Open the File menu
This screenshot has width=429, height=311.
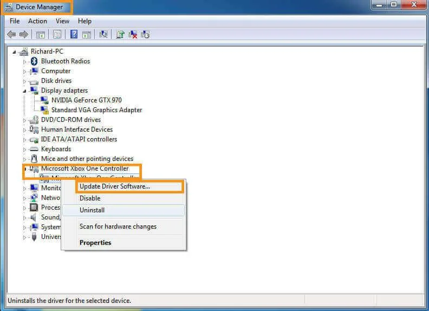tap(15, 21)
